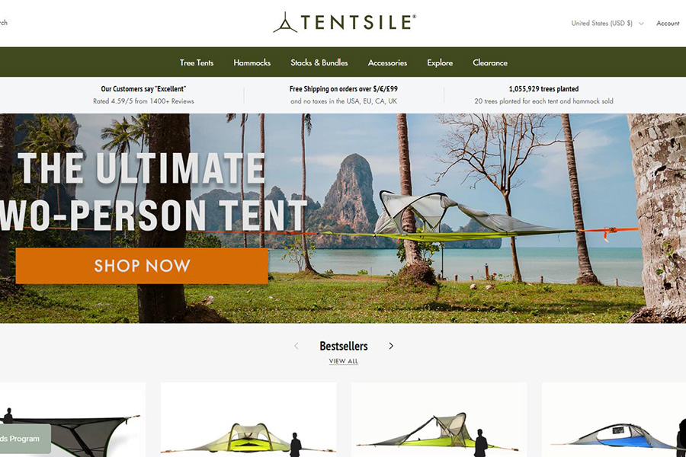
Task: Click VIEW ALL under Bestsellers
Action: pyautogui.click(x=344, y=361)
